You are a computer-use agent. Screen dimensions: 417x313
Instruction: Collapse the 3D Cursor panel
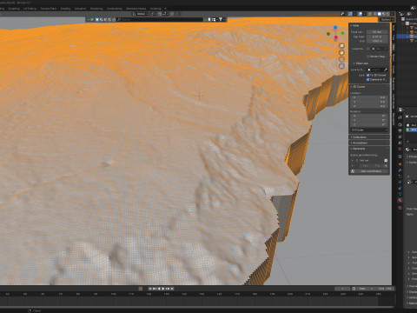tap(368, 87)
